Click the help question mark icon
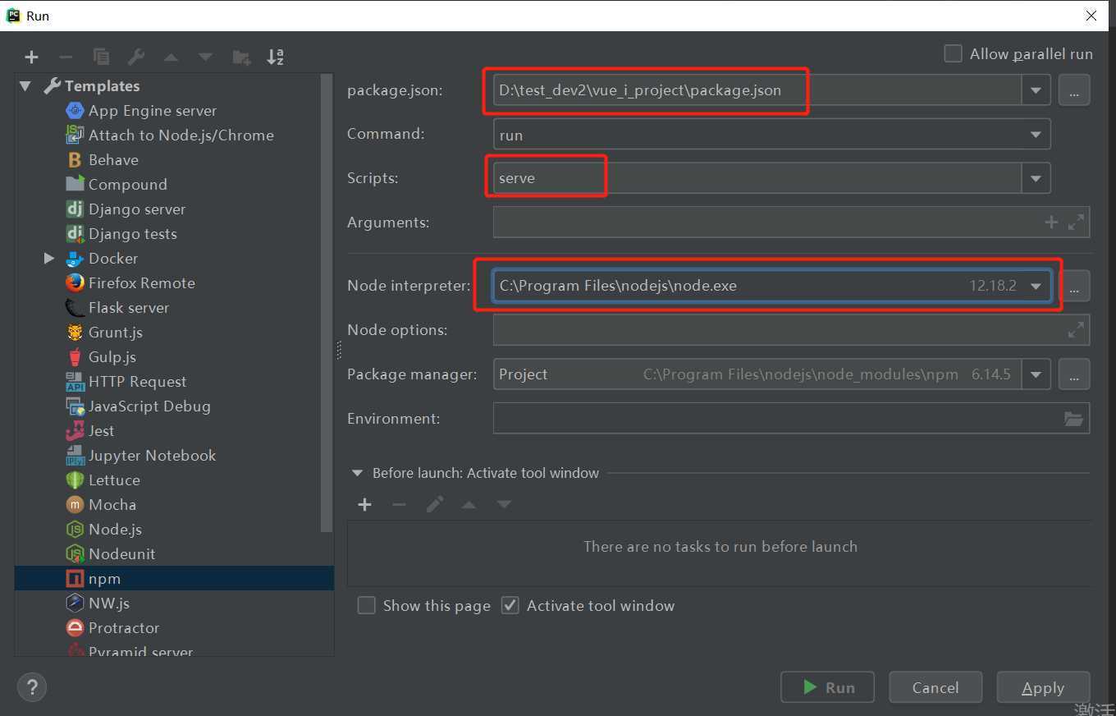 32,687
